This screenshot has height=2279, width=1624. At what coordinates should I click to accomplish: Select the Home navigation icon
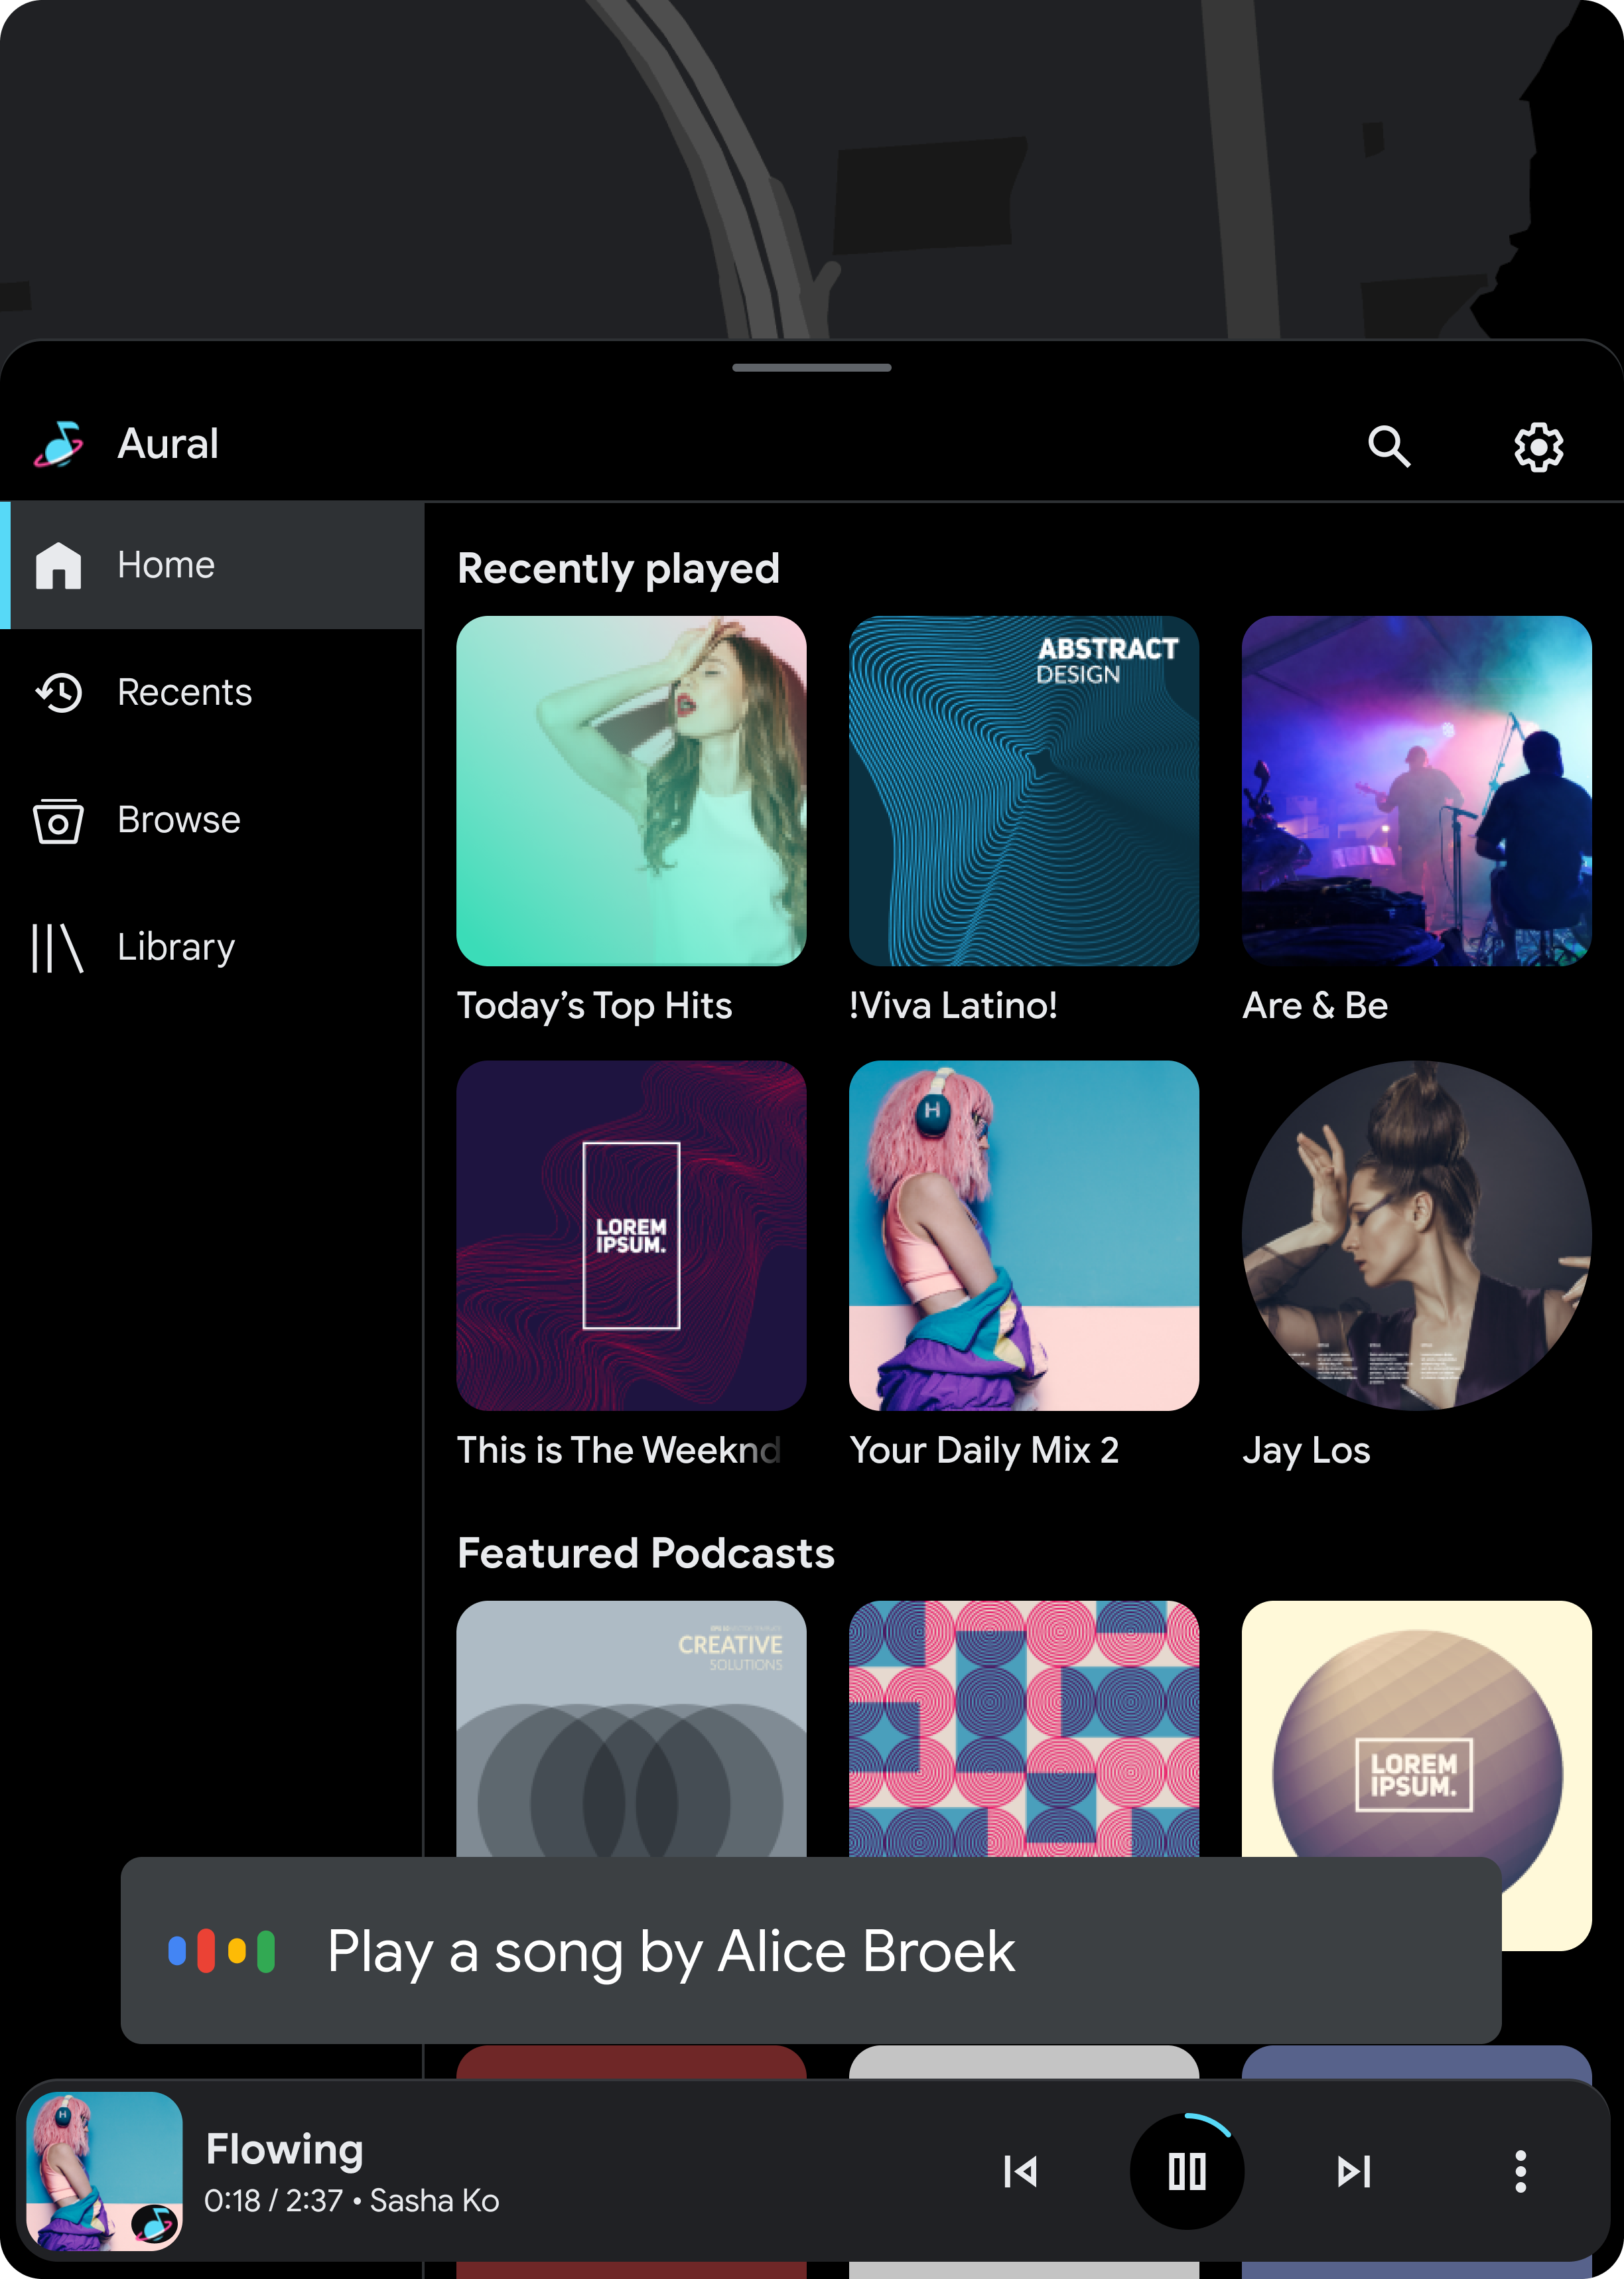[58, 565]
